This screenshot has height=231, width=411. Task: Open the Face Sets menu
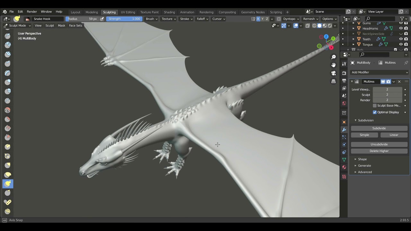(75, 26)
